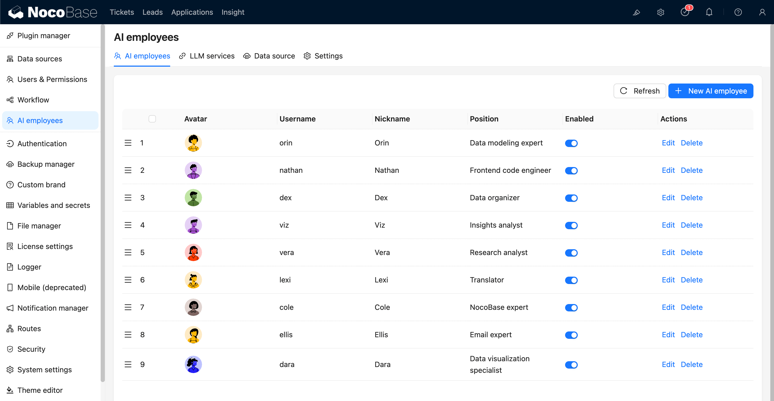774x401 pixels.
Task: Open the UI editor highlighter icon
Action: (x=636, y=12)
